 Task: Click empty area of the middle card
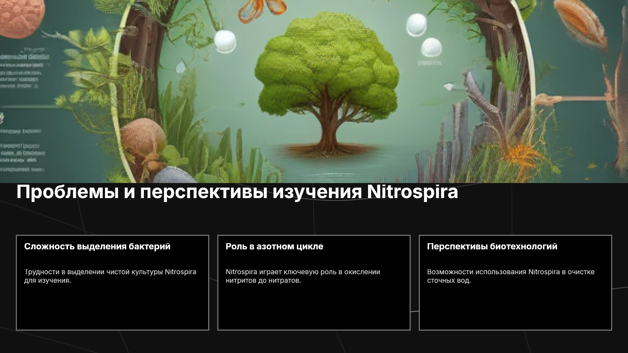tap(314, 307)
